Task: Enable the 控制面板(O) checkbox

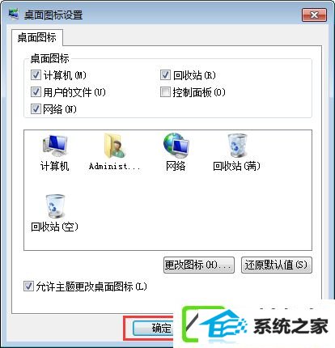Action: click(165, 92)
